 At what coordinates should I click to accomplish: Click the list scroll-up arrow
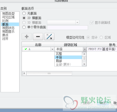(x=84, y=54)
